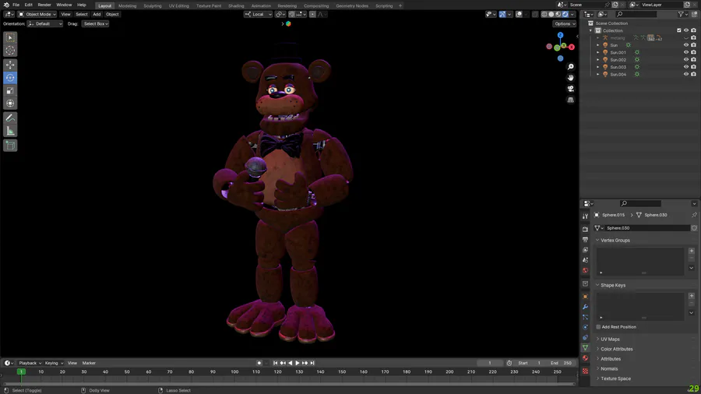Open timeline Keying popover
The height and width of the screenshot is (394, 701).
(x=53, y=363)
